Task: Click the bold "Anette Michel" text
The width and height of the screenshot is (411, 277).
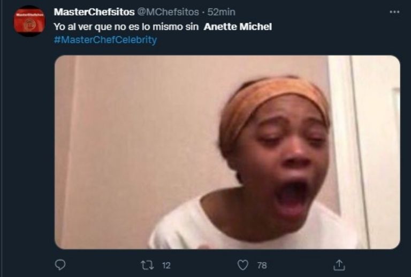Action: tap(238, 26)
